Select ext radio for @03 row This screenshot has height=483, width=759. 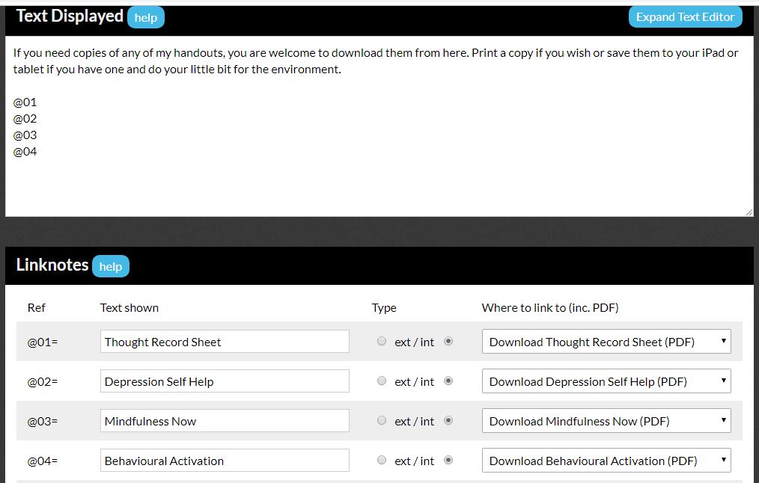[382, 421]
